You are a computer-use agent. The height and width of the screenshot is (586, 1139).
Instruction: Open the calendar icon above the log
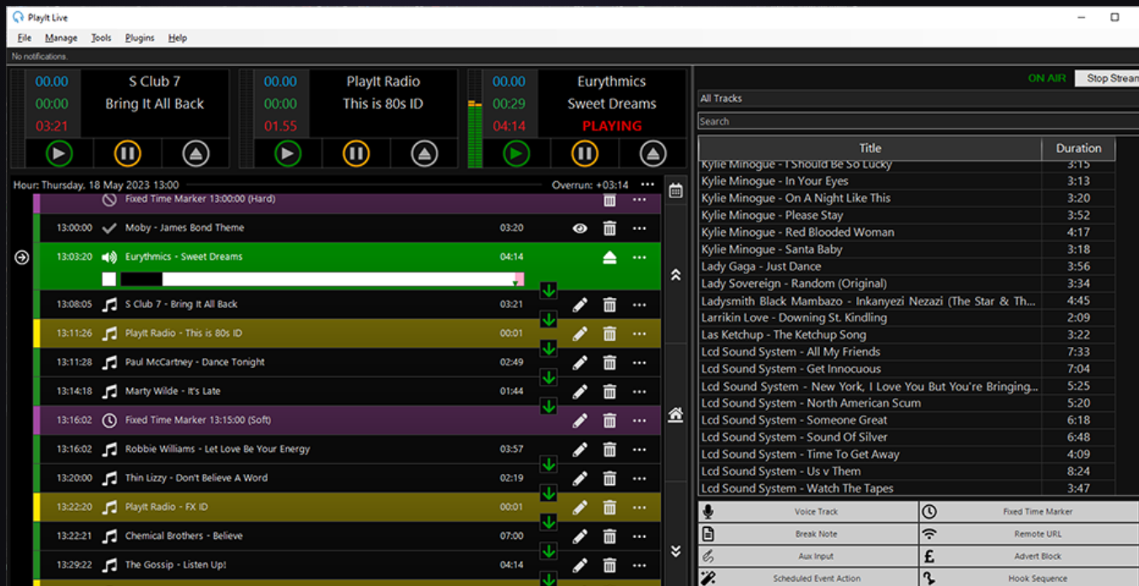click(674, 191)
